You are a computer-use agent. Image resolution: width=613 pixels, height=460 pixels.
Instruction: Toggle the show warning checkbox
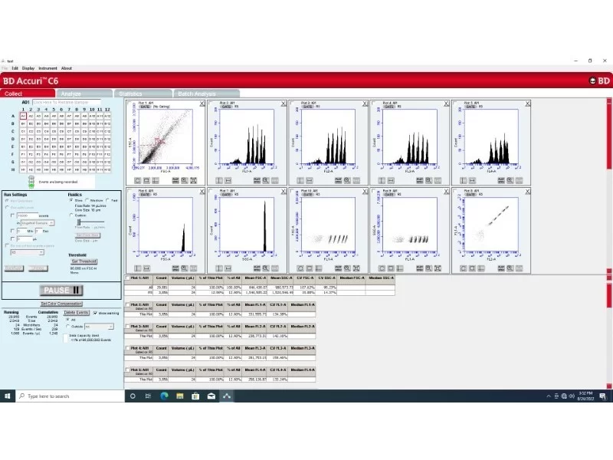click(95, 313)
